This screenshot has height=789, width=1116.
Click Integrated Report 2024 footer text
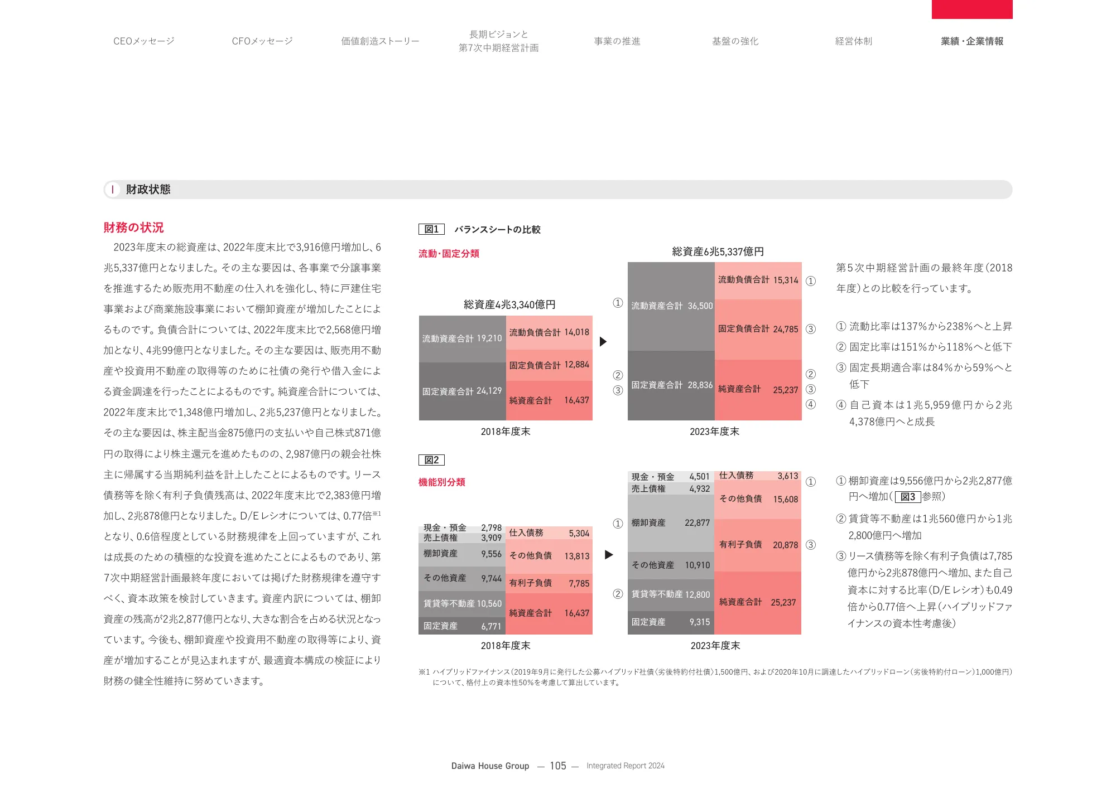coord(626,766)
